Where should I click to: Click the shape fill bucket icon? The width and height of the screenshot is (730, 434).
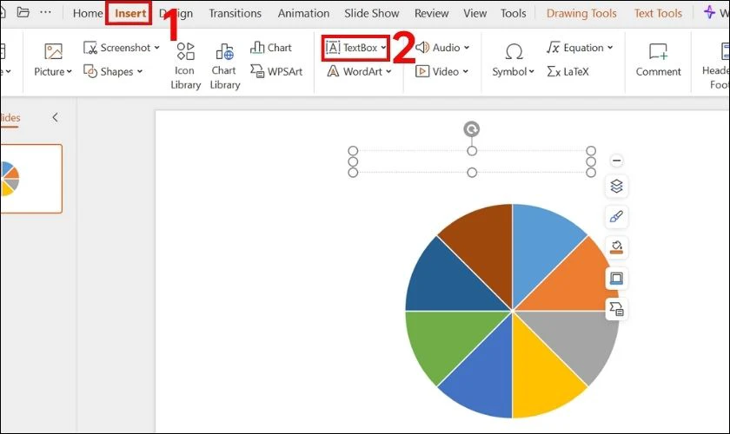tap(616, 247)
